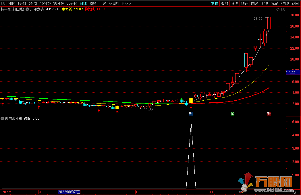
Task: Click the 主力线: 19.02 value
Action: [x=72, y=9]
